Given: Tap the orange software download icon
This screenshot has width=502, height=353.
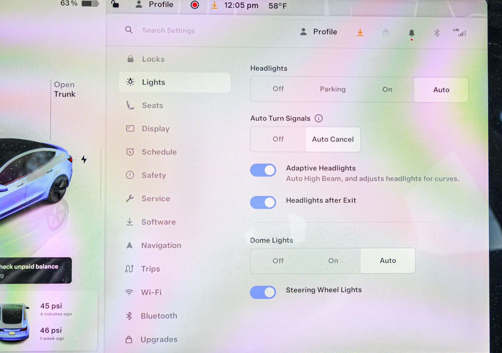Looking at the screenshot, I should tap(360, 32).
